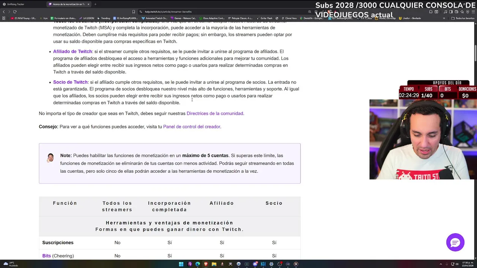This screenshot has height=268, width=477.
Task: Follow the 'Directrices de la comunidad' link
Action: click(x=215, y=113)
